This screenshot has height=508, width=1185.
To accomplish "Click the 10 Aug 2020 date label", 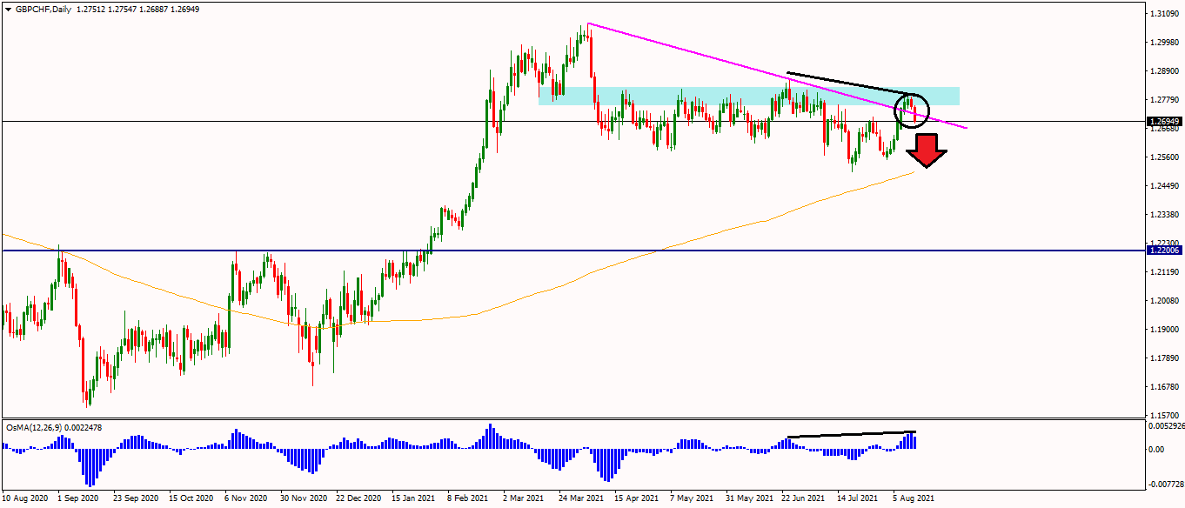I will point(25,498).
